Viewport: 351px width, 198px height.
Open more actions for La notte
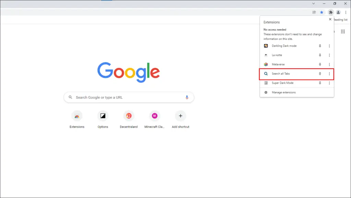coord(329,55)
